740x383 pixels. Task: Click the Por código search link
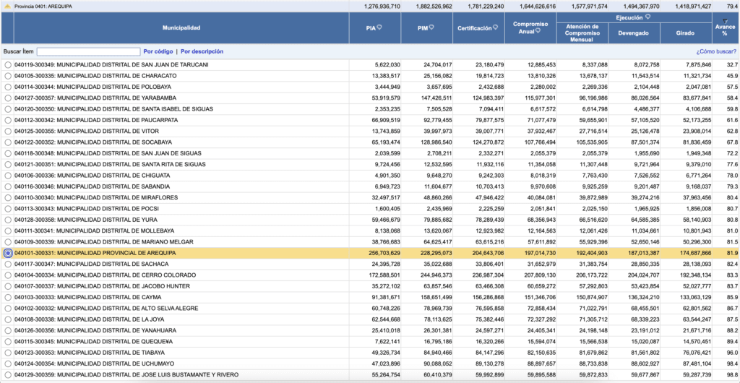click(158, 52)
